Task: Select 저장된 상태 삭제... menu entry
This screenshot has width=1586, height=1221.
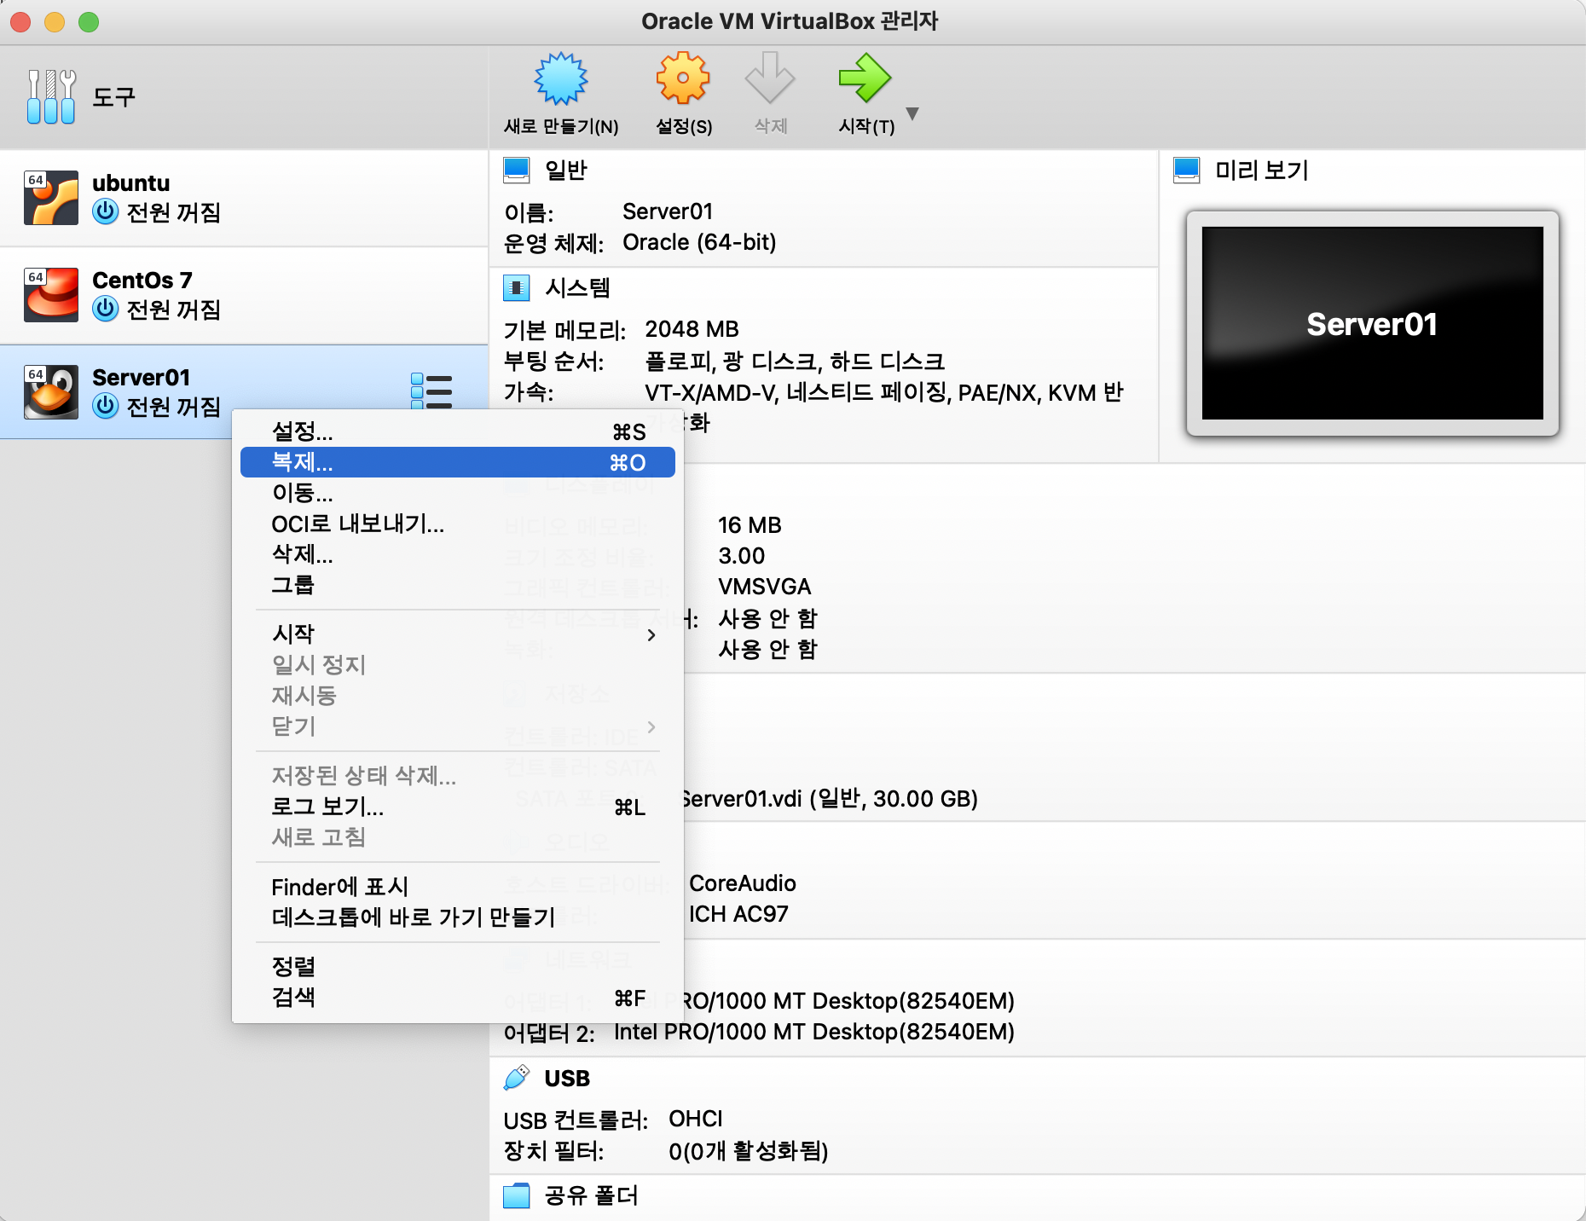Action: (458, 776)
